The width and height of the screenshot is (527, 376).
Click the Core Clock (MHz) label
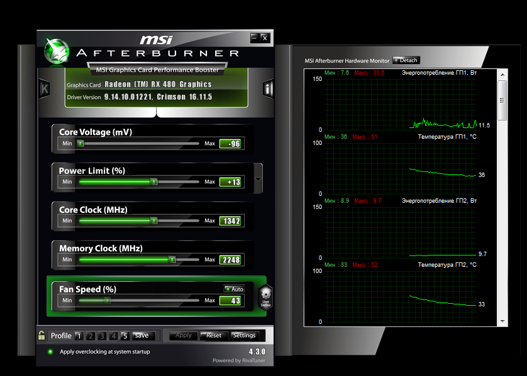coord(93,210)
